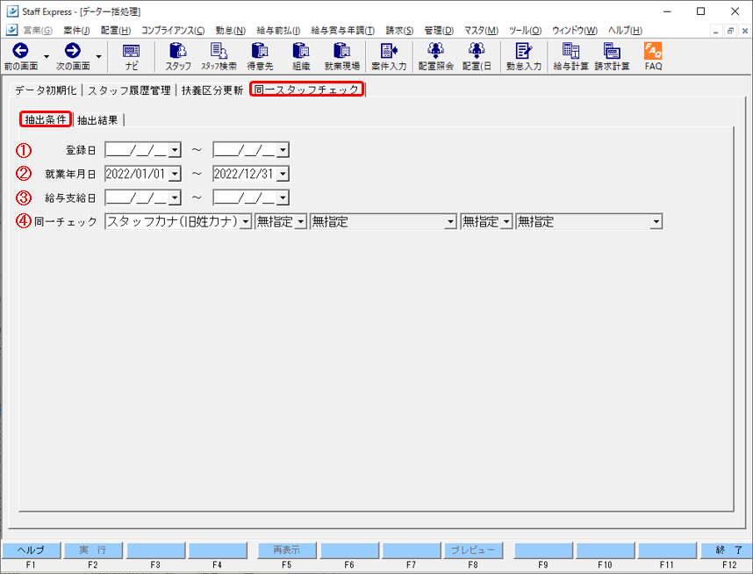
Task: Switch to the スタッフ履歴管理 tab
Action: 129,90
